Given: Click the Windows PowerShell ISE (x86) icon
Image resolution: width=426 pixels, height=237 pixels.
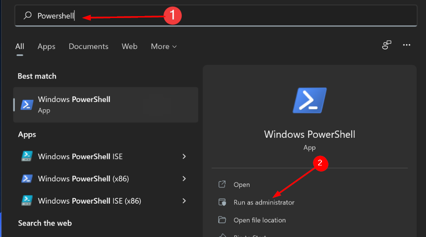Looking at the screenshot, I should pyautogui.click(x=27, y=201).
